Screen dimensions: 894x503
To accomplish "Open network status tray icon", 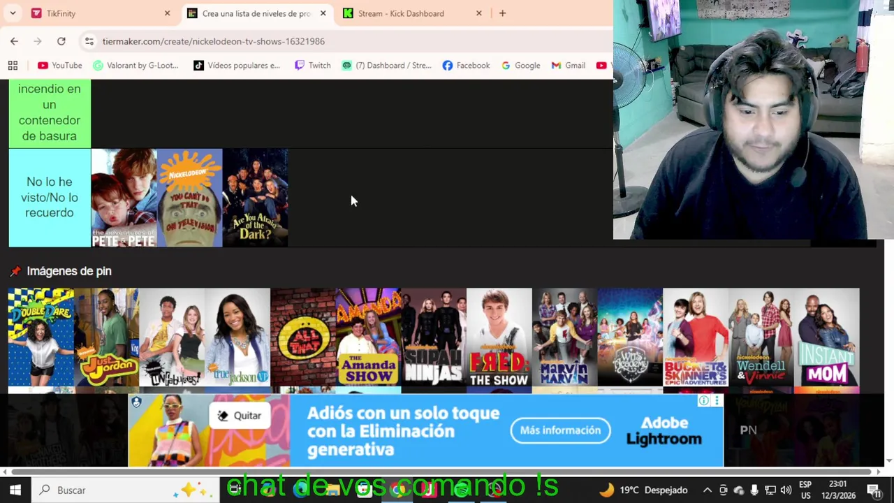I will tap(770, 490).
